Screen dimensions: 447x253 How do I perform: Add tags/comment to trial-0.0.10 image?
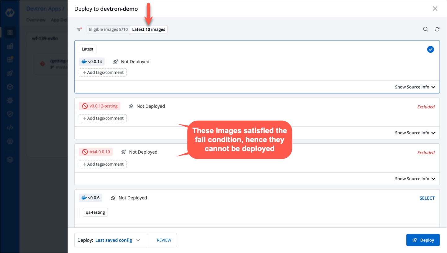point(103,164)
